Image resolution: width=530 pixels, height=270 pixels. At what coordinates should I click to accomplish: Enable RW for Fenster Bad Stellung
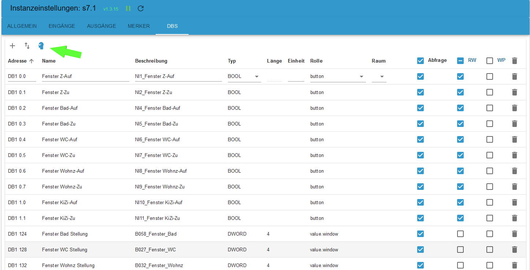pyautogui.click(x=460, y=234)
